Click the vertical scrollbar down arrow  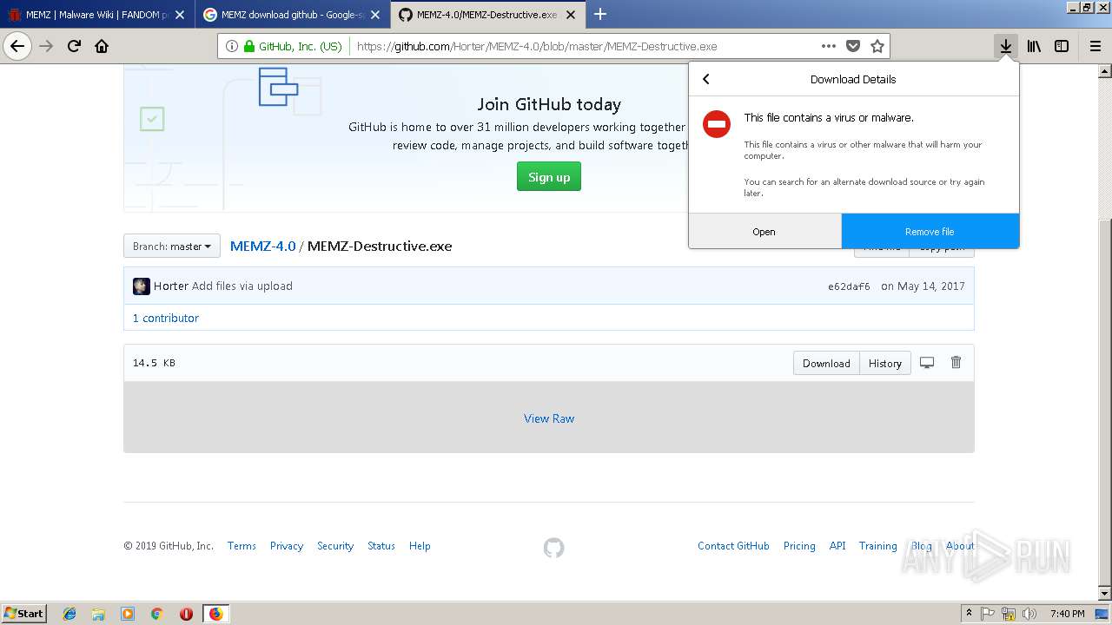click(1105, 594)
